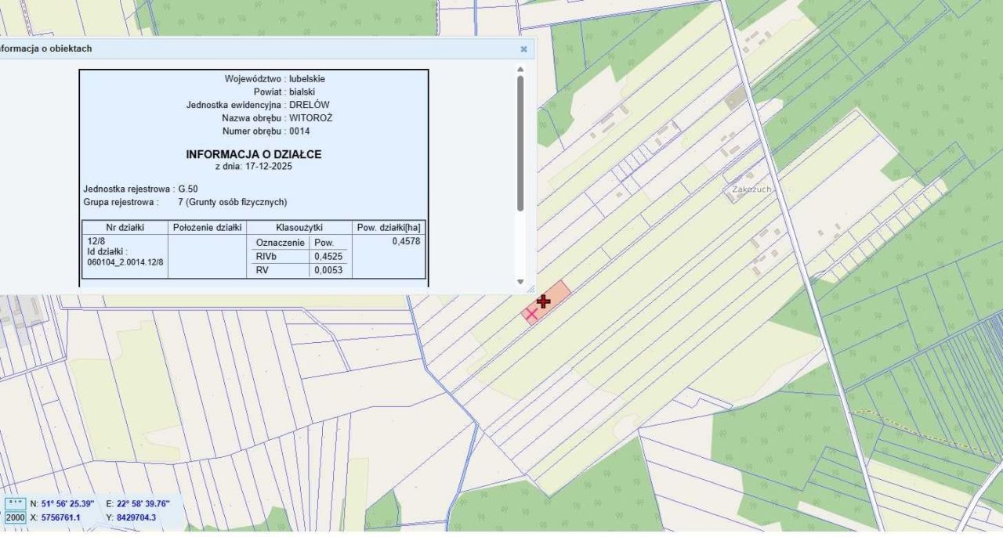Click the RV land class cell
The width and height of the screenshot is (1003, 537).
click(263, 270)
